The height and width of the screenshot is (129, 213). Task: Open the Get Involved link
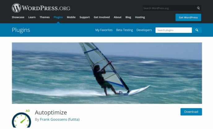coord(102,17)
